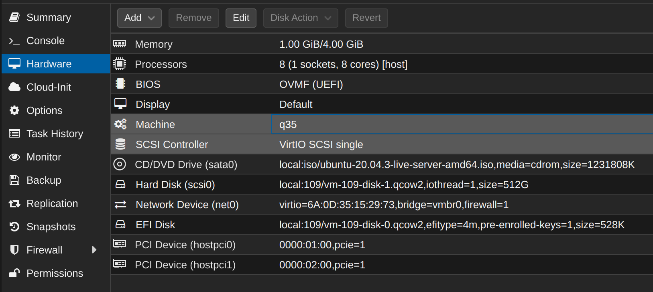
Task: Switch to the Cloud-Init page
Action: click(49, 87)
